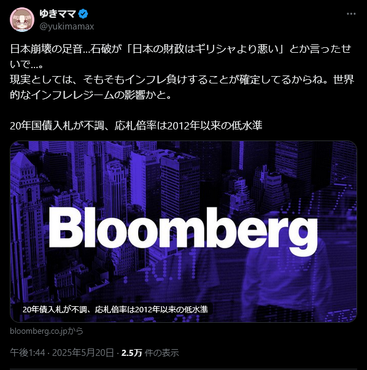Click the 件の表示 views label

(161, 353)
